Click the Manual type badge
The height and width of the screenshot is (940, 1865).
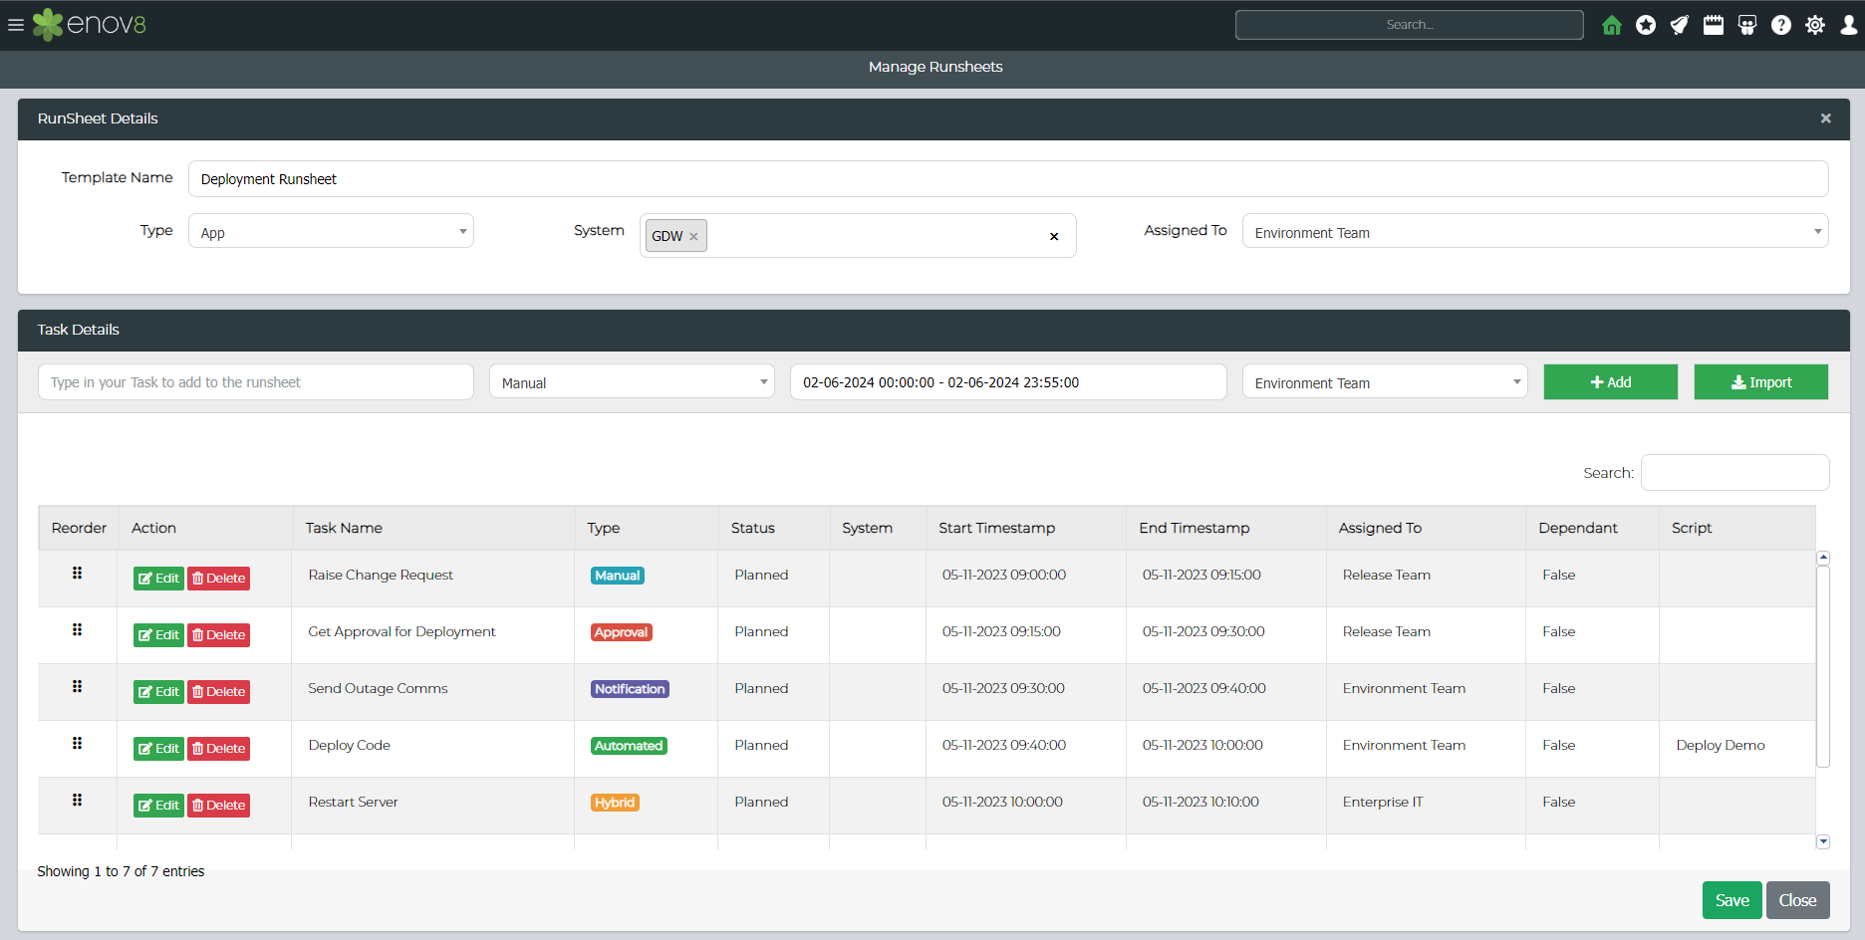pos(618,576)
